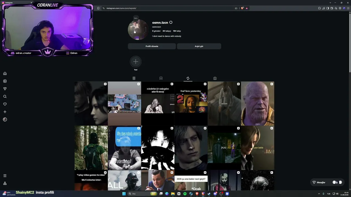Click the TUR keyboard language indicator
This screenshot has width=351, height=197.
click(x=329, y=194)
